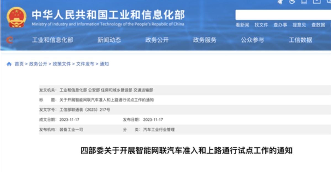Click the site title 中华人民共和国工业和信息化部
The image size is (331, 172).
[108, 15]
